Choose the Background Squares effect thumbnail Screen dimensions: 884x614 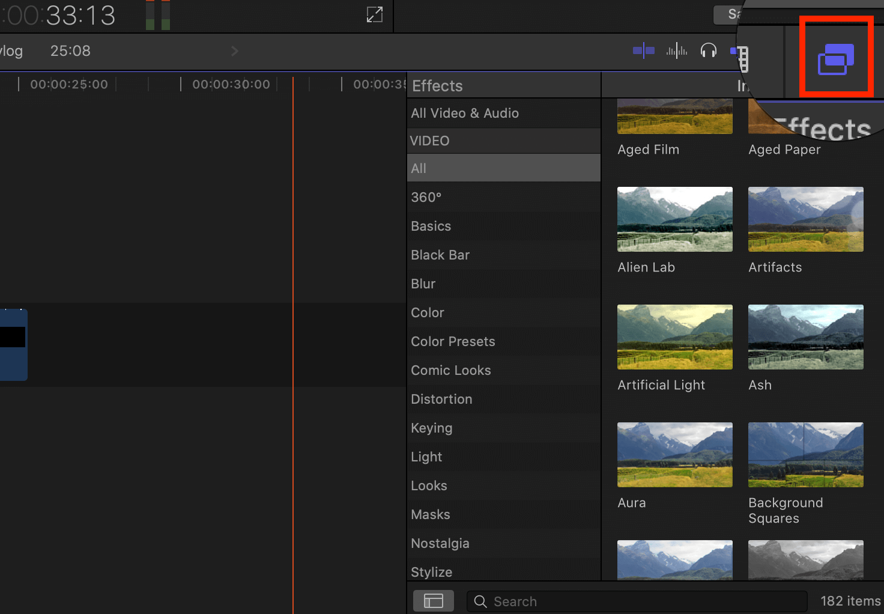click(806, 455)
